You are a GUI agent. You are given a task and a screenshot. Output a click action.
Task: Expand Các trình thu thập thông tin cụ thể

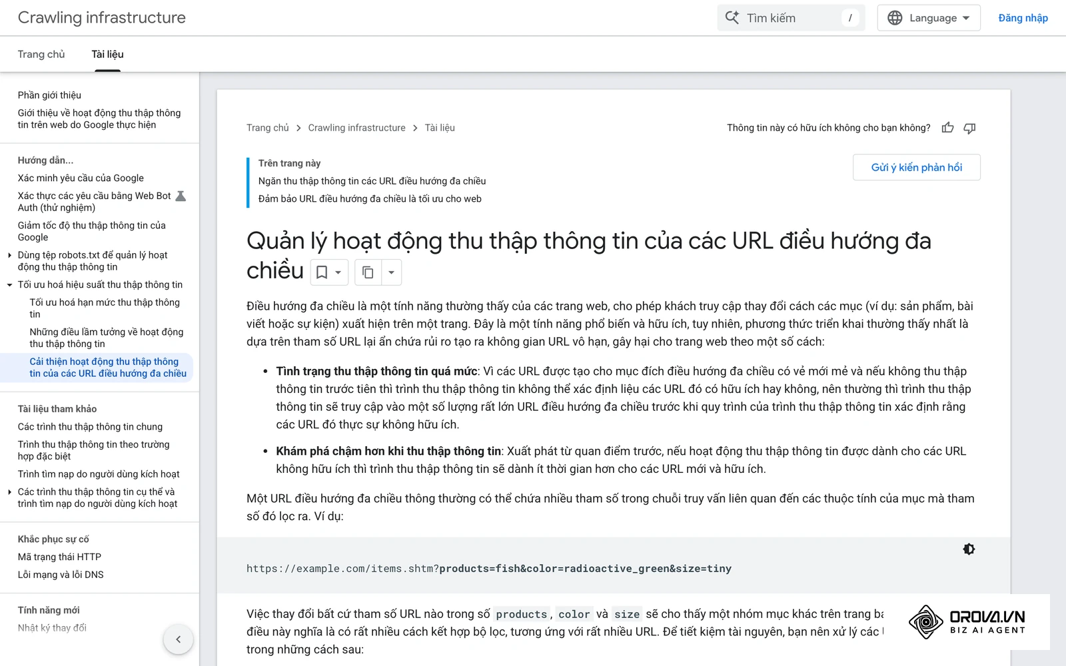[x=9, y=492]
